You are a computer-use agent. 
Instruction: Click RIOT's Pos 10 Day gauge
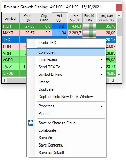point(89,26)
